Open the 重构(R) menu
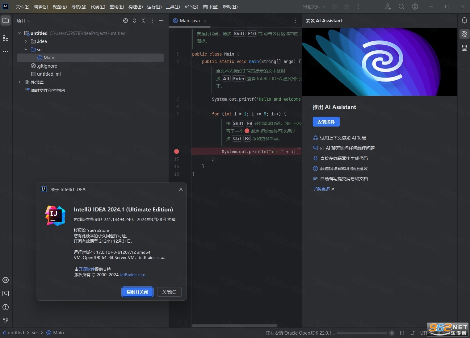This screenshot has width=470, height=338. point(117,6)
